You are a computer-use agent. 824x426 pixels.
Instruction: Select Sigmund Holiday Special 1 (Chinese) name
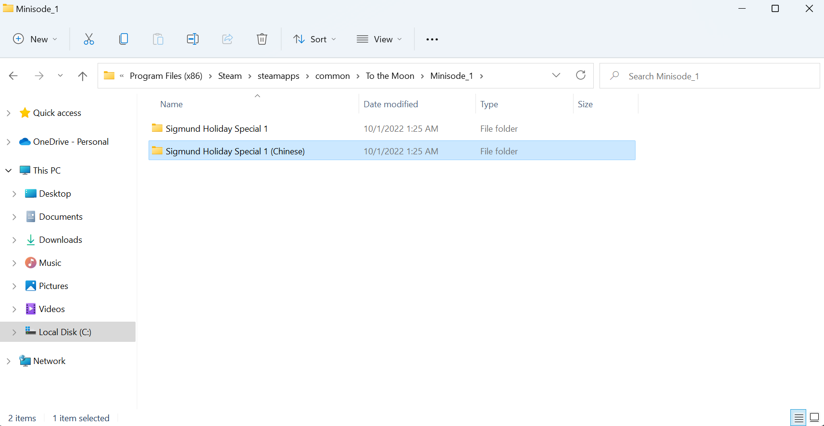point(235,151)
